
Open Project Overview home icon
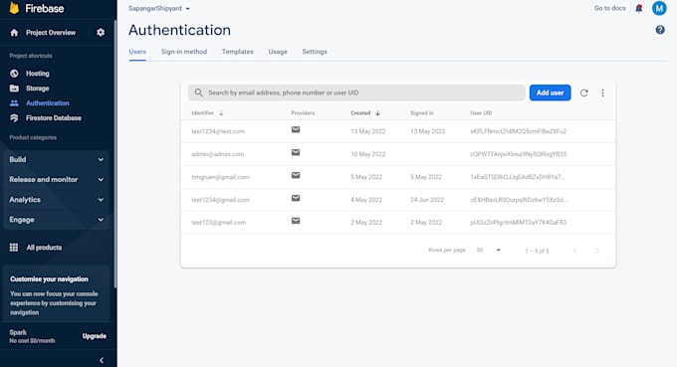[14, 33]
